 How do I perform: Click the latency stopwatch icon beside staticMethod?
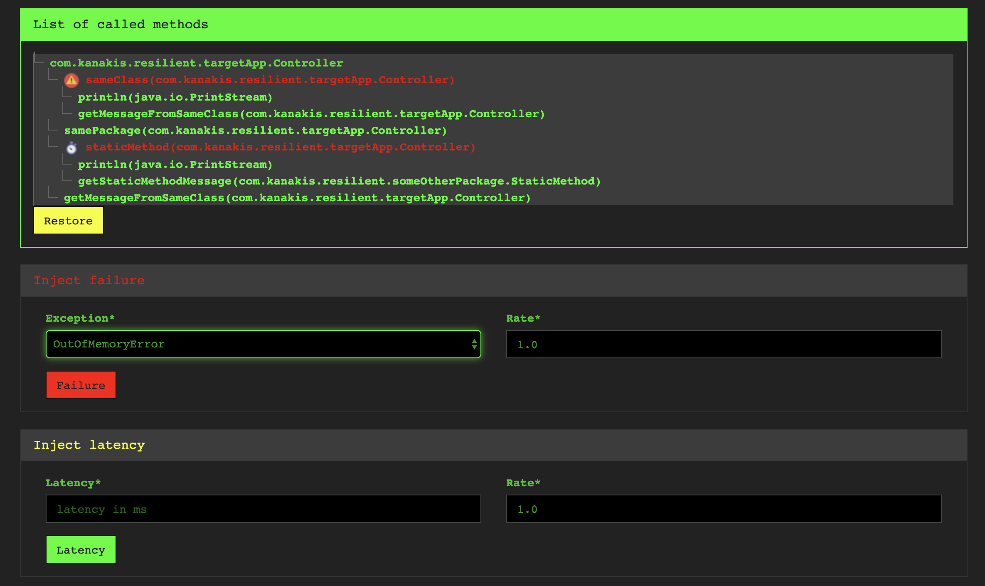pos(71,148)
